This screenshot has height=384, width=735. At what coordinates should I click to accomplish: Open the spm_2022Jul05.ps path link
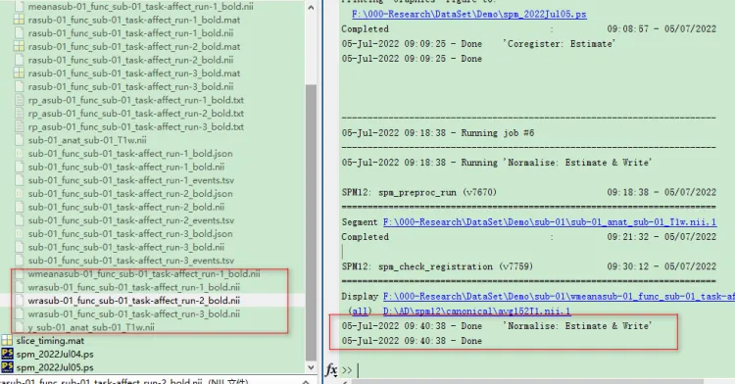(469, 14)
